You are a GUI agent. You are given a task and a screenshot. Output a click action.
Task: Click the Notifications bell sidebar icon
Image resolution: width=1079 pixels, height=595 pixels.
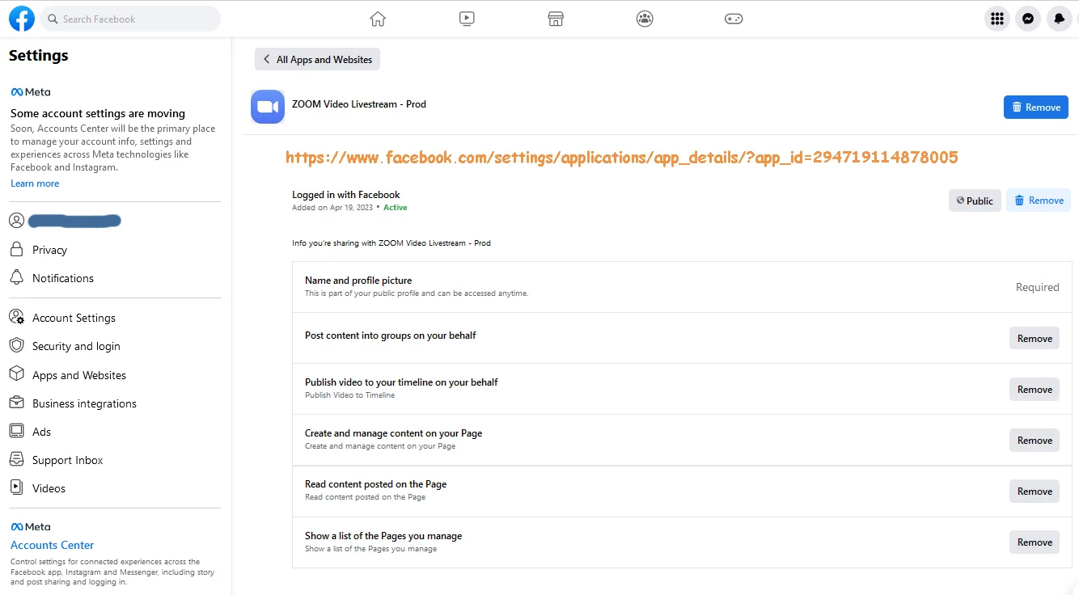coord(16,277)
